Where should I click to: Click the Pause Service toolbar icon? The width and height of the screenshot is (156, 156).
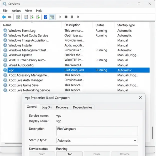coord(72,17)
